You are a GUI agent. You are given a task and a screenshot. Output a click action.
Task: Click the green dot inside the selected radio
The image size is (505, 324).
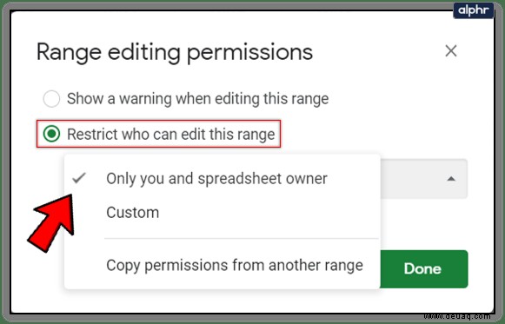click(51, 134)
